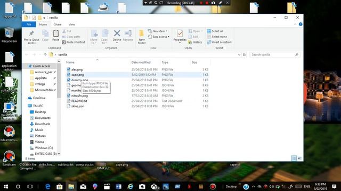Show hidden system tray icons
The image size is (341, 191).
254,186
